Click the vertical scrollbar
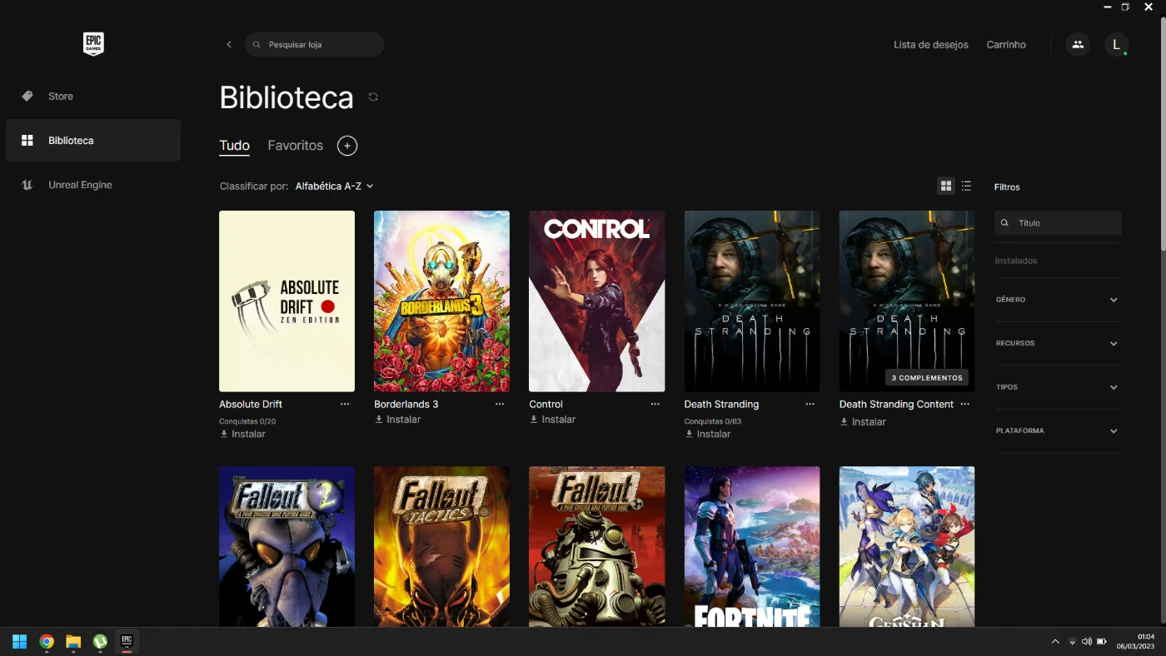This screenshot has height=656, width=1166. coord(1163,133)
